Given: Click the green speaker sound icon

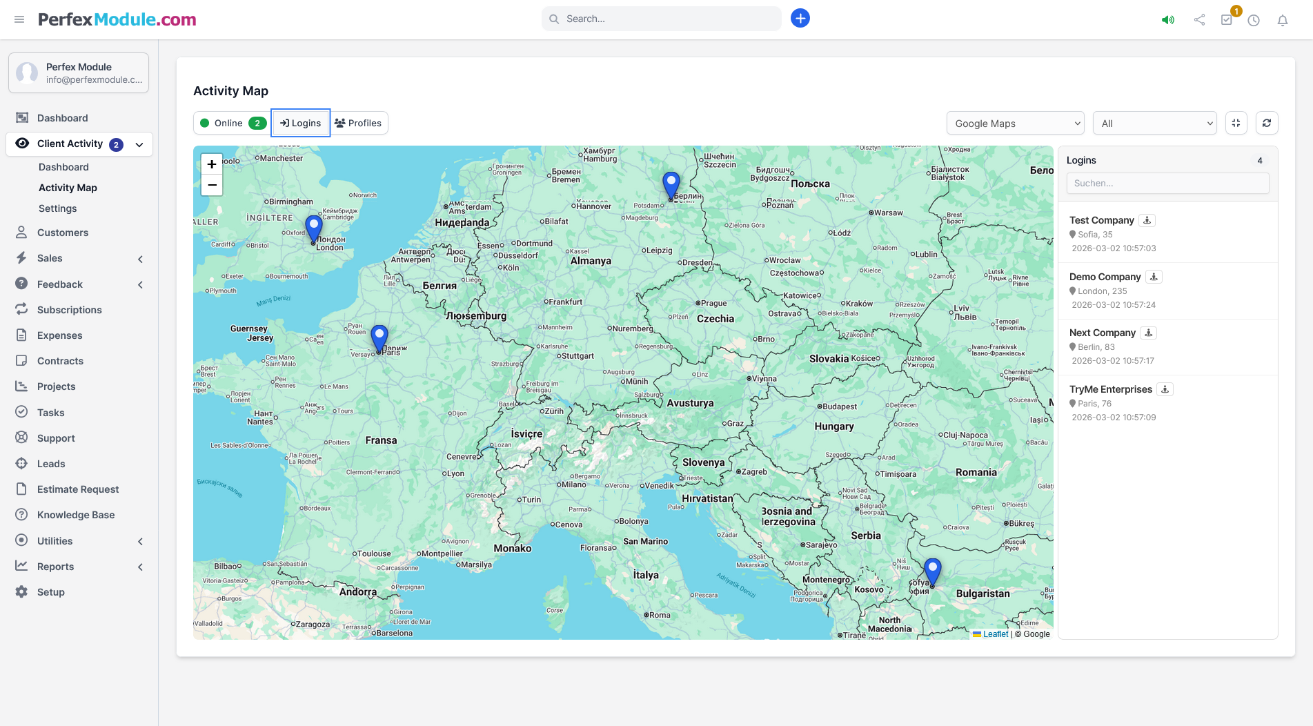Looking at the screenshot, I should coord(1167,20).
